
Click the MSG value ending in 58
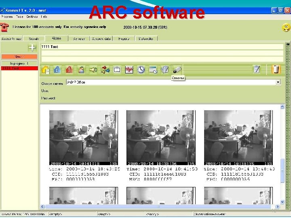click(80, 179)
